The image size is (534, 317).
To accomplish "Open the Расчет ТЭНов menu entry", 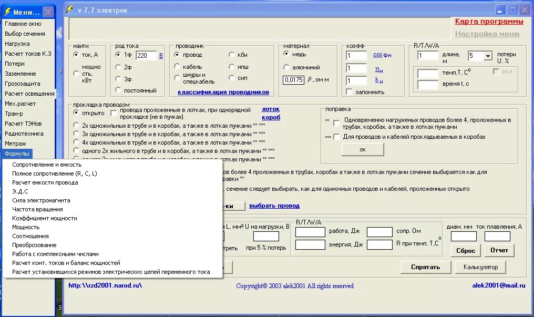I will 23,124.
